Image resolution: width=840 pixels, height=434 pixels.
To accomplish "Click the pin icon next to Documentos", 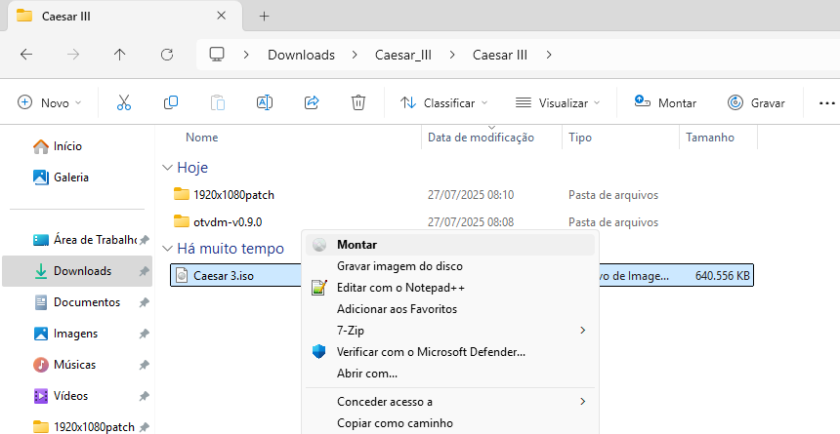I will pos(145,302).
